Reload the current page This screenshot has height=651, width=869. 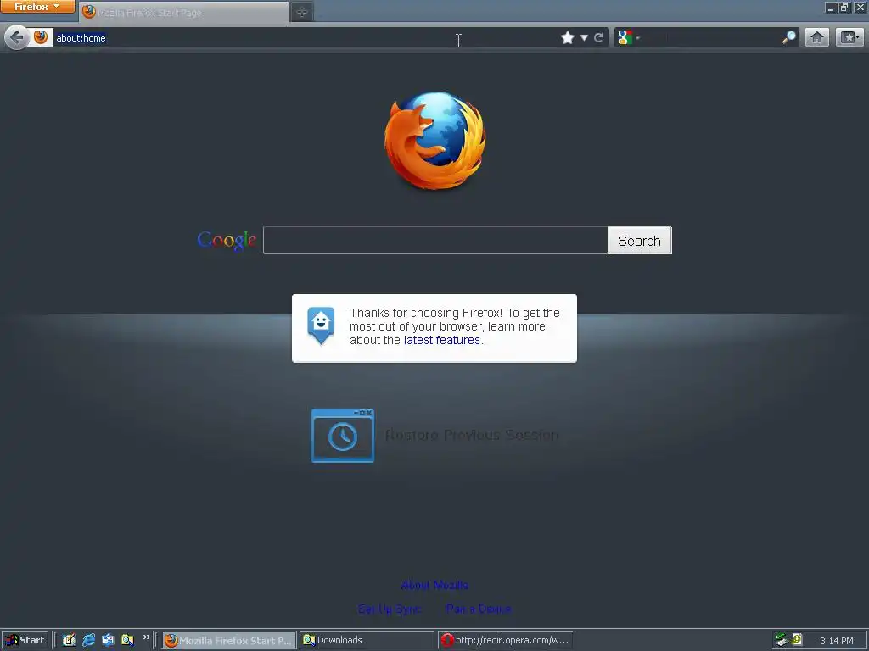coord(599,37)
